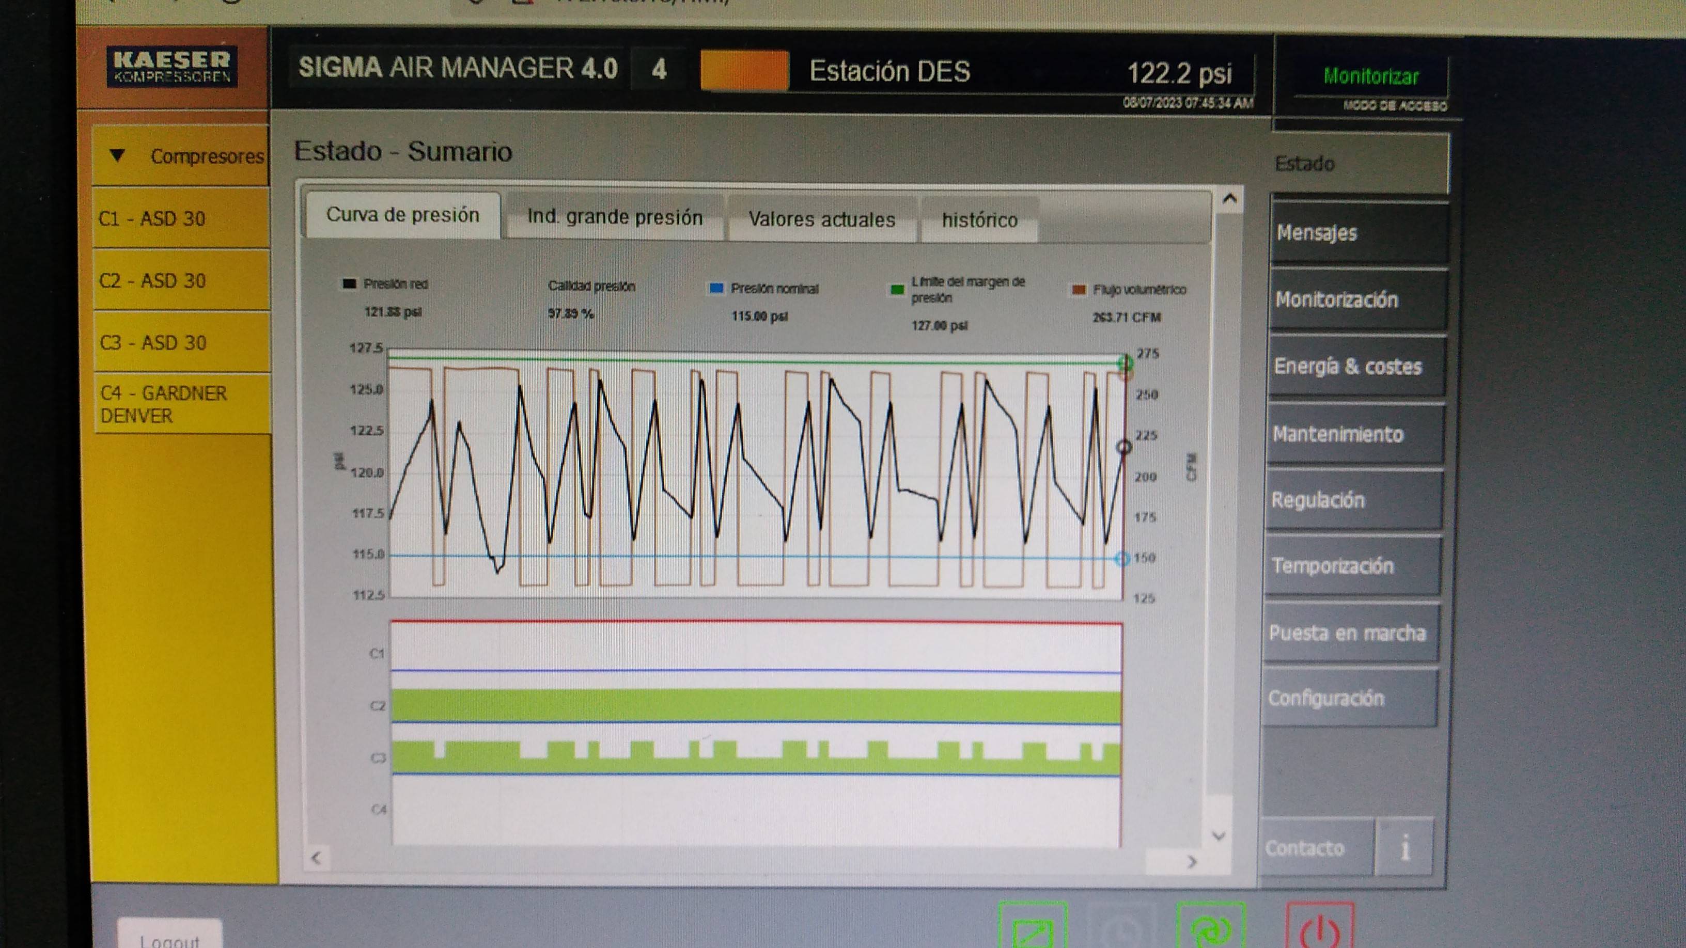This screenshot has height=948, width=1686.
Task: Click the 97.89 % Calidad presión value
Action: point(571,314)
